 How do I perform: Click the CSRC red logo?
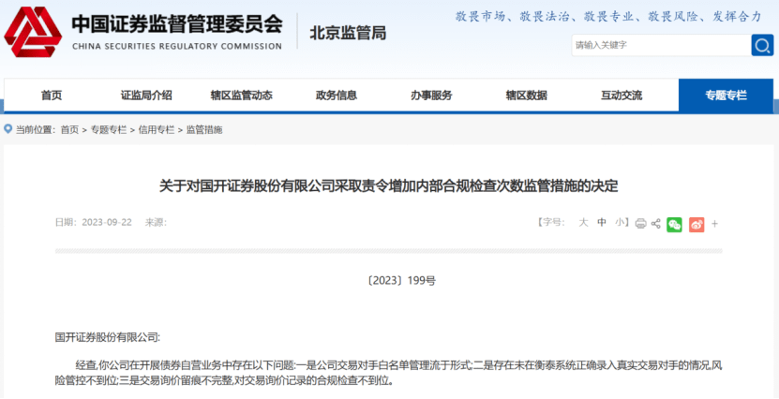click(33, 32)
